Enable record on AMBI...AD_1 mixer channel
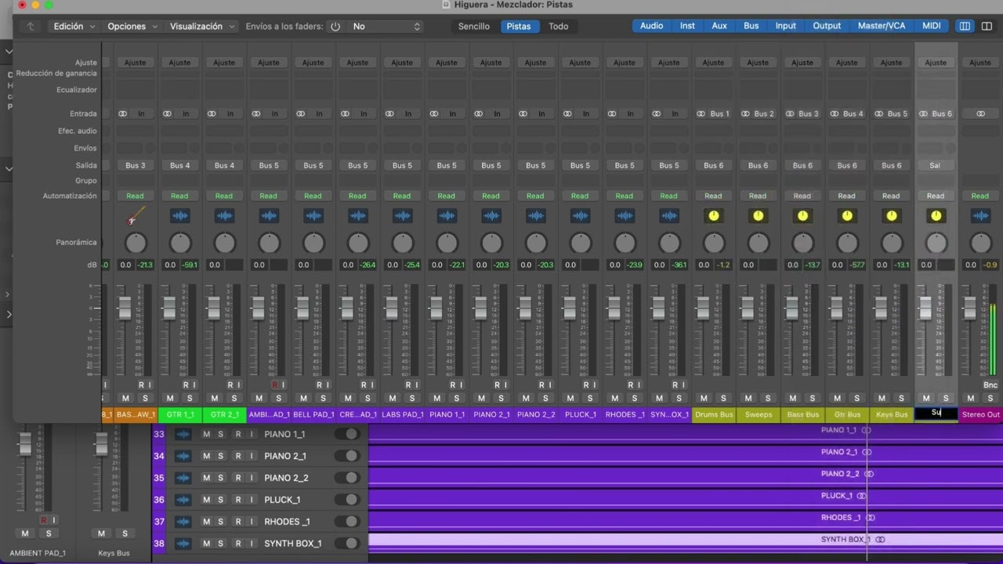 click(x=274, y=385)
